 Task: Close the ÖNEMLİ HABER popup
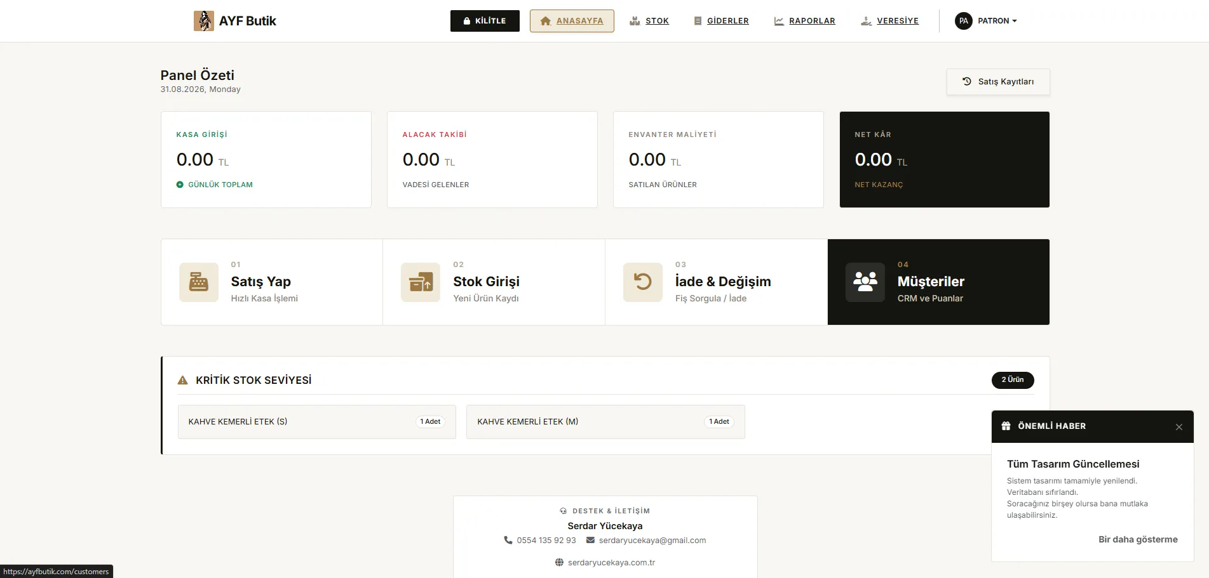point(1179,427)
